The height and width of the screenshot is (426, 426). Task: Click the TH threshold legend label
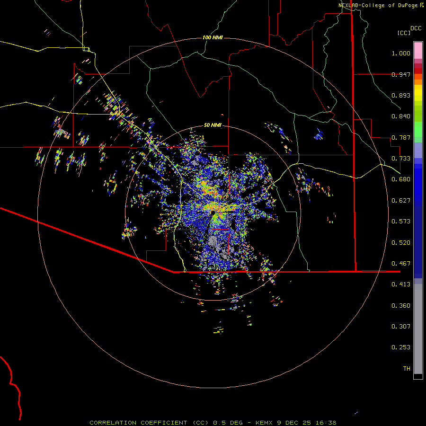tap(407, 369)
